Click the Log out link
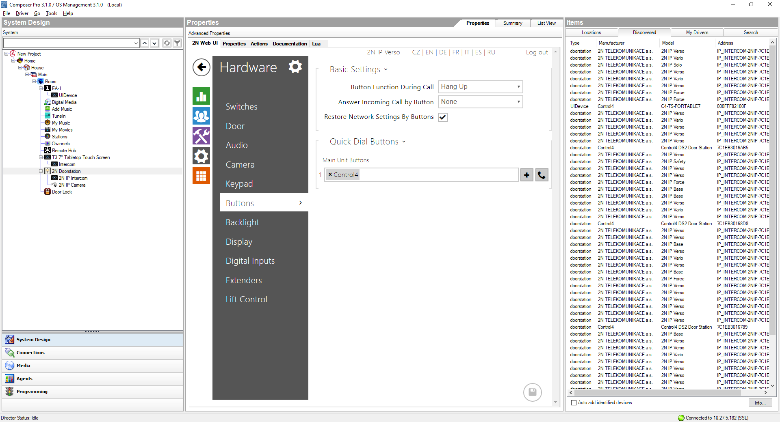The height and width of the screenshot is (422, 780). pos(537,52)
